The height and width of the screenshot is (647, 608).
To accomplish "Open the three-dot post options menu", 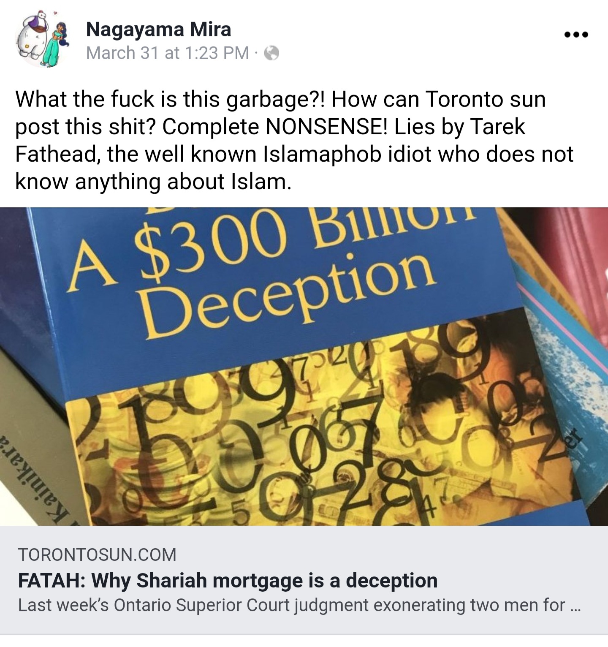I will (x=576, y=35).
